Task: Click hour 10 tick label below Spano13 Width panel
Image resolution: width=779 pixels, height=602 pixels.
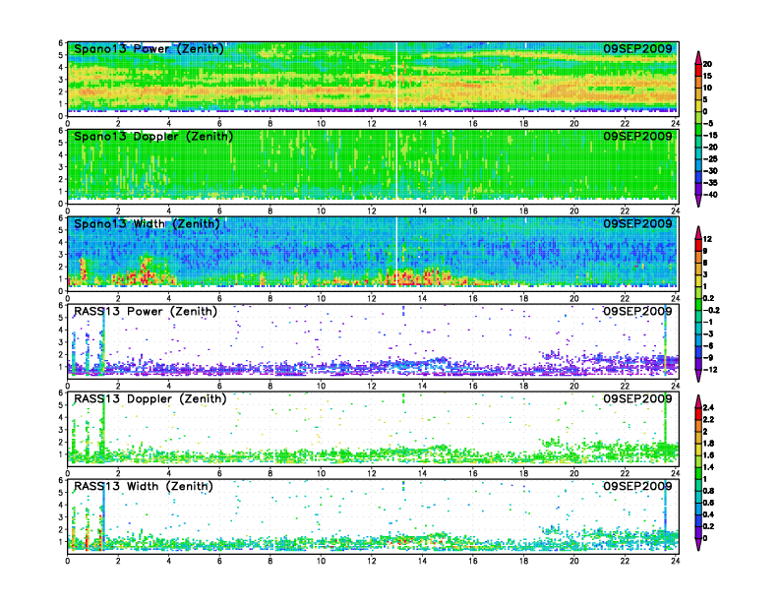Action: tap(321, 298)
